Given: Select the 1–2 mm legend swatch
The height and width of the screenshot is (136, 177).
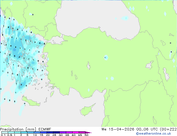Looking at the screenshot, I should (18, 132).
